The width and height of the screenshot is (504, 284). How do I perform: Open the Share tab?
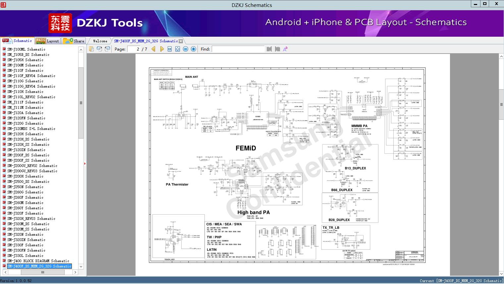click(74, 41)
